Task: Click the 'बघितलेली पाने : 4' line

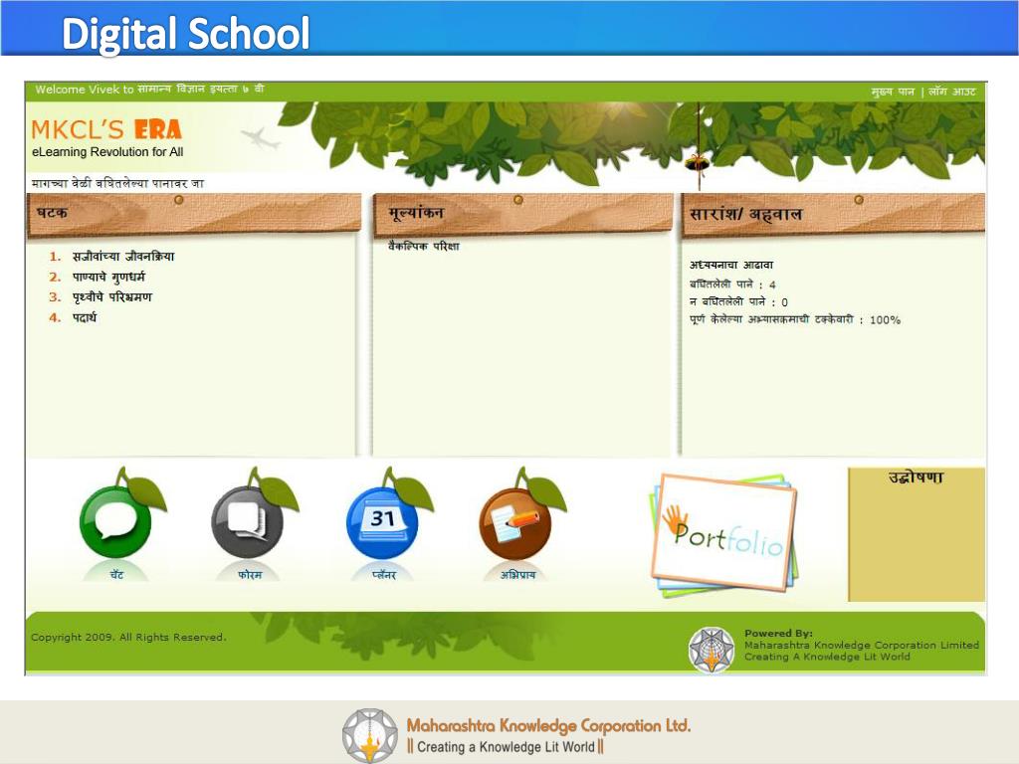Action: 732,285
